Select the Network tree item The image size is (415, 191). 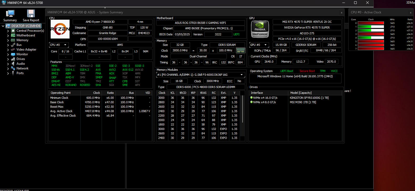tap(22, 68)
